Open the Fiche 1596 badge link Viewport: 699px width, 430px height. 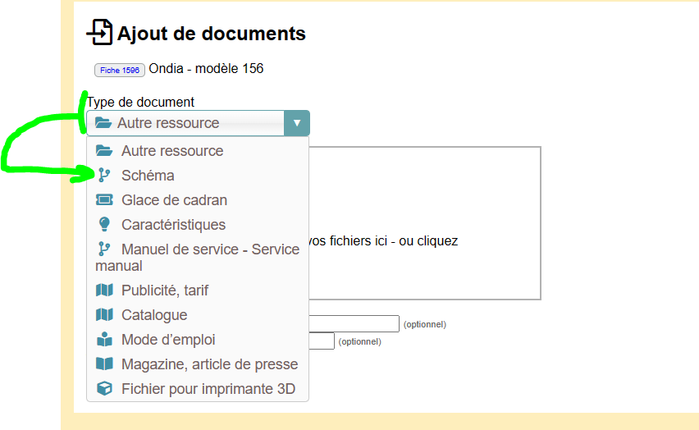tap(120, 71)
